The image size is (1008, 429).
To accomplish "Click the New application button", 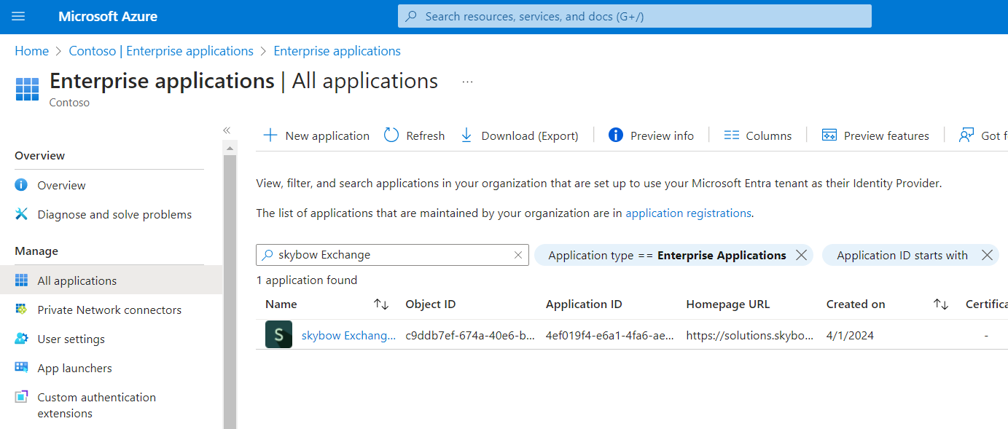I will [316, 135].
